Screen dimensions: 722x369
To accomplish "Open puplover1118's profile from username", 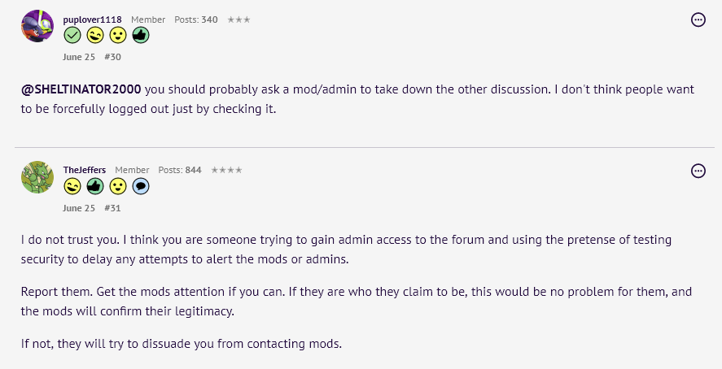I will pos(93,20).
